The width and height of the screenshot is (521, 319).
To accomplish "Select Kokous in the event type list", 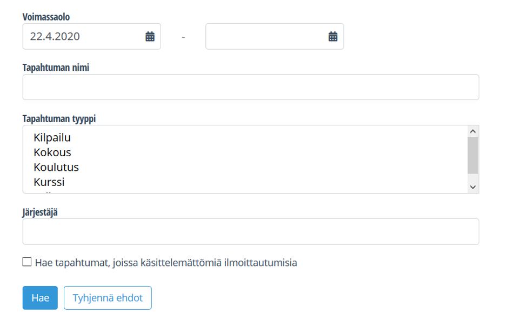I will [52, 152].
